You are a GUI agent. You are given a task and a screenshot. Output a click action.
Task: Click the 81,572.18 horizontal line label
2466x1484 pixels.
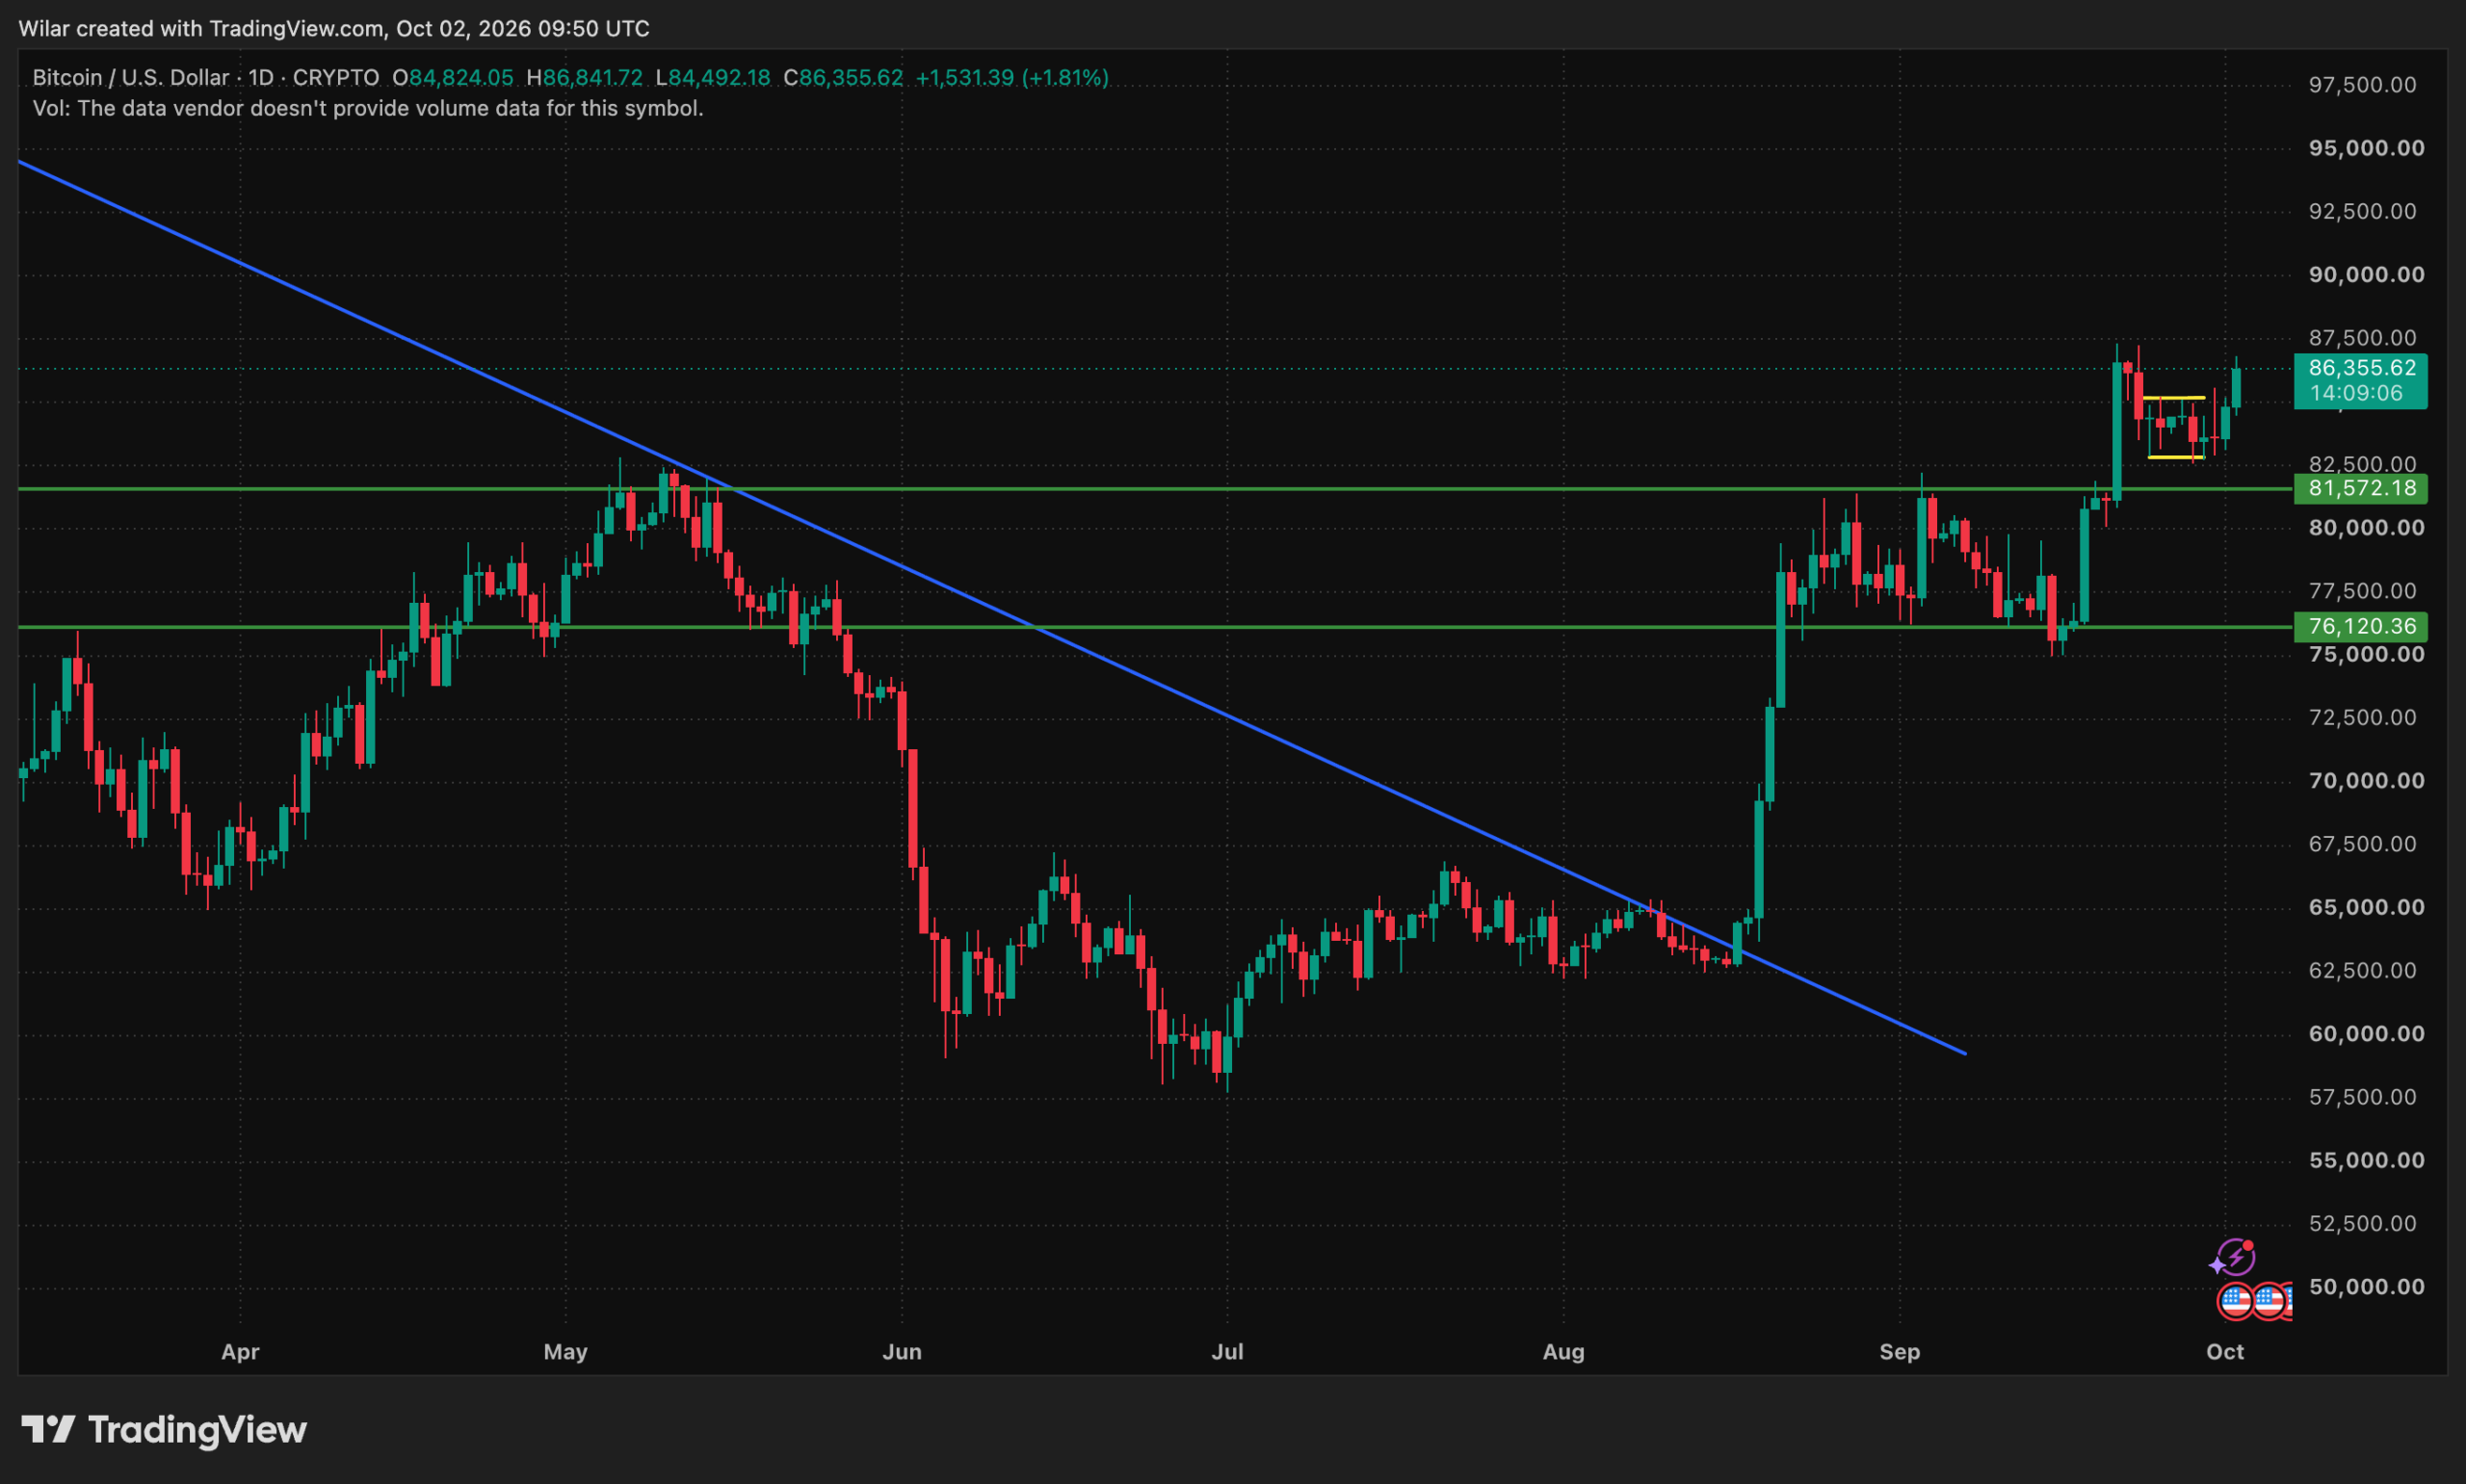coord(2362,488)
